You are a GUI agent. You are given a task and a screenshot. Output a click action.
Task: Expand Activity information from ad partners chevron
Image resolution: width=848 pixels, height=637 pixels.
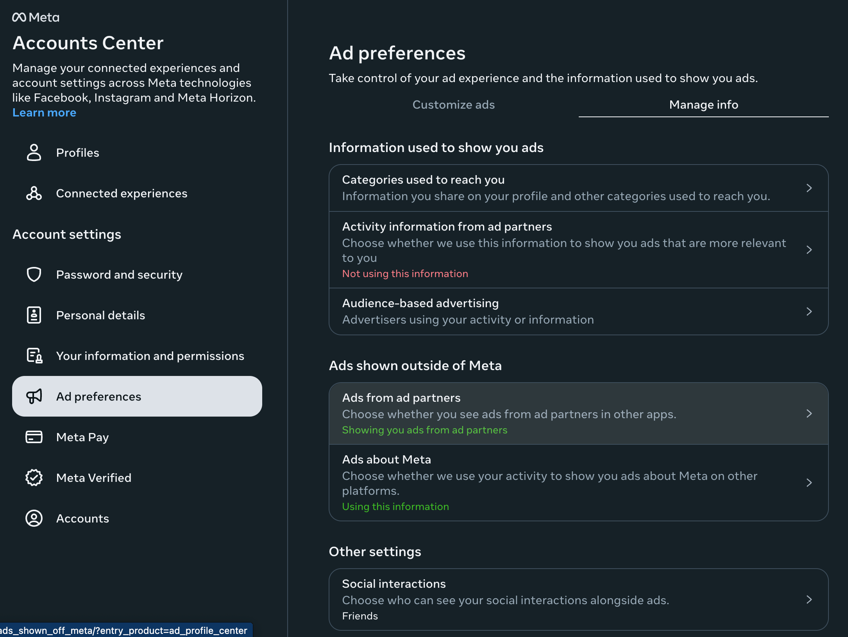pos(809,250)
